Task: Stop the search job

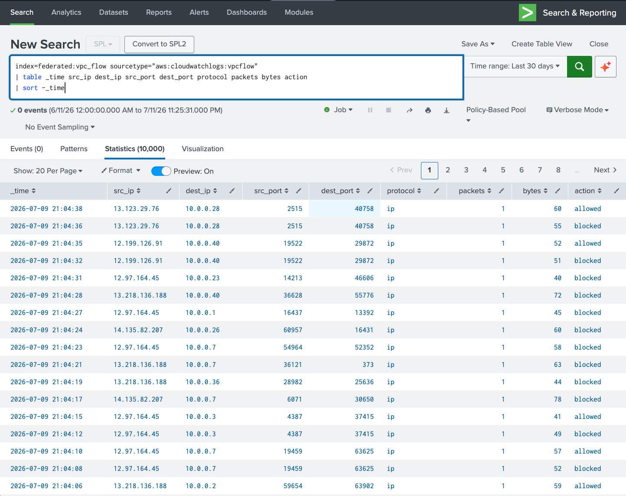Action: [x=388, y=110]
